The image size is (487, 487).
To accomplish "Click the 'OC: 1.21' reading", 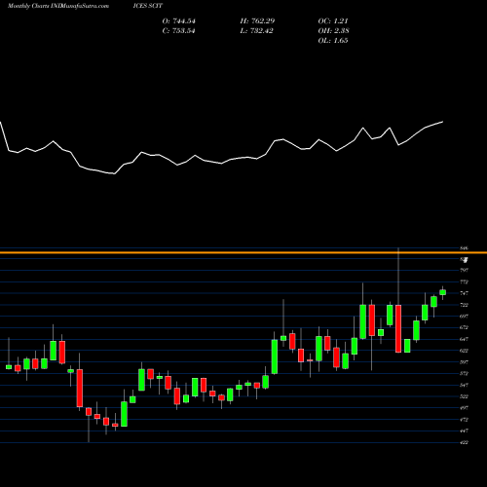I will pyautogui.click(x=333, y=21).
